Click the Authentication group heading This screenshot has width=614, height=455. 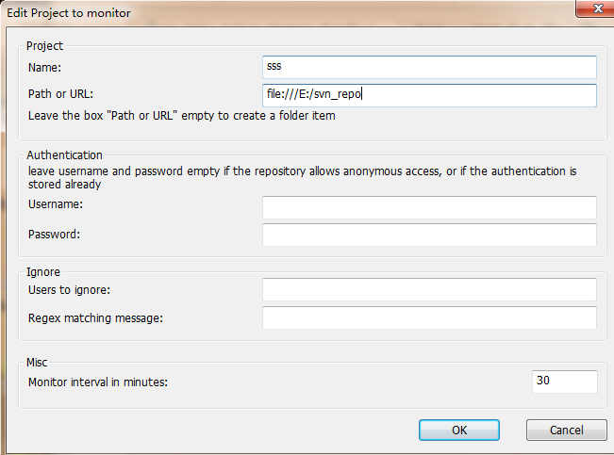tap(64, 155)
